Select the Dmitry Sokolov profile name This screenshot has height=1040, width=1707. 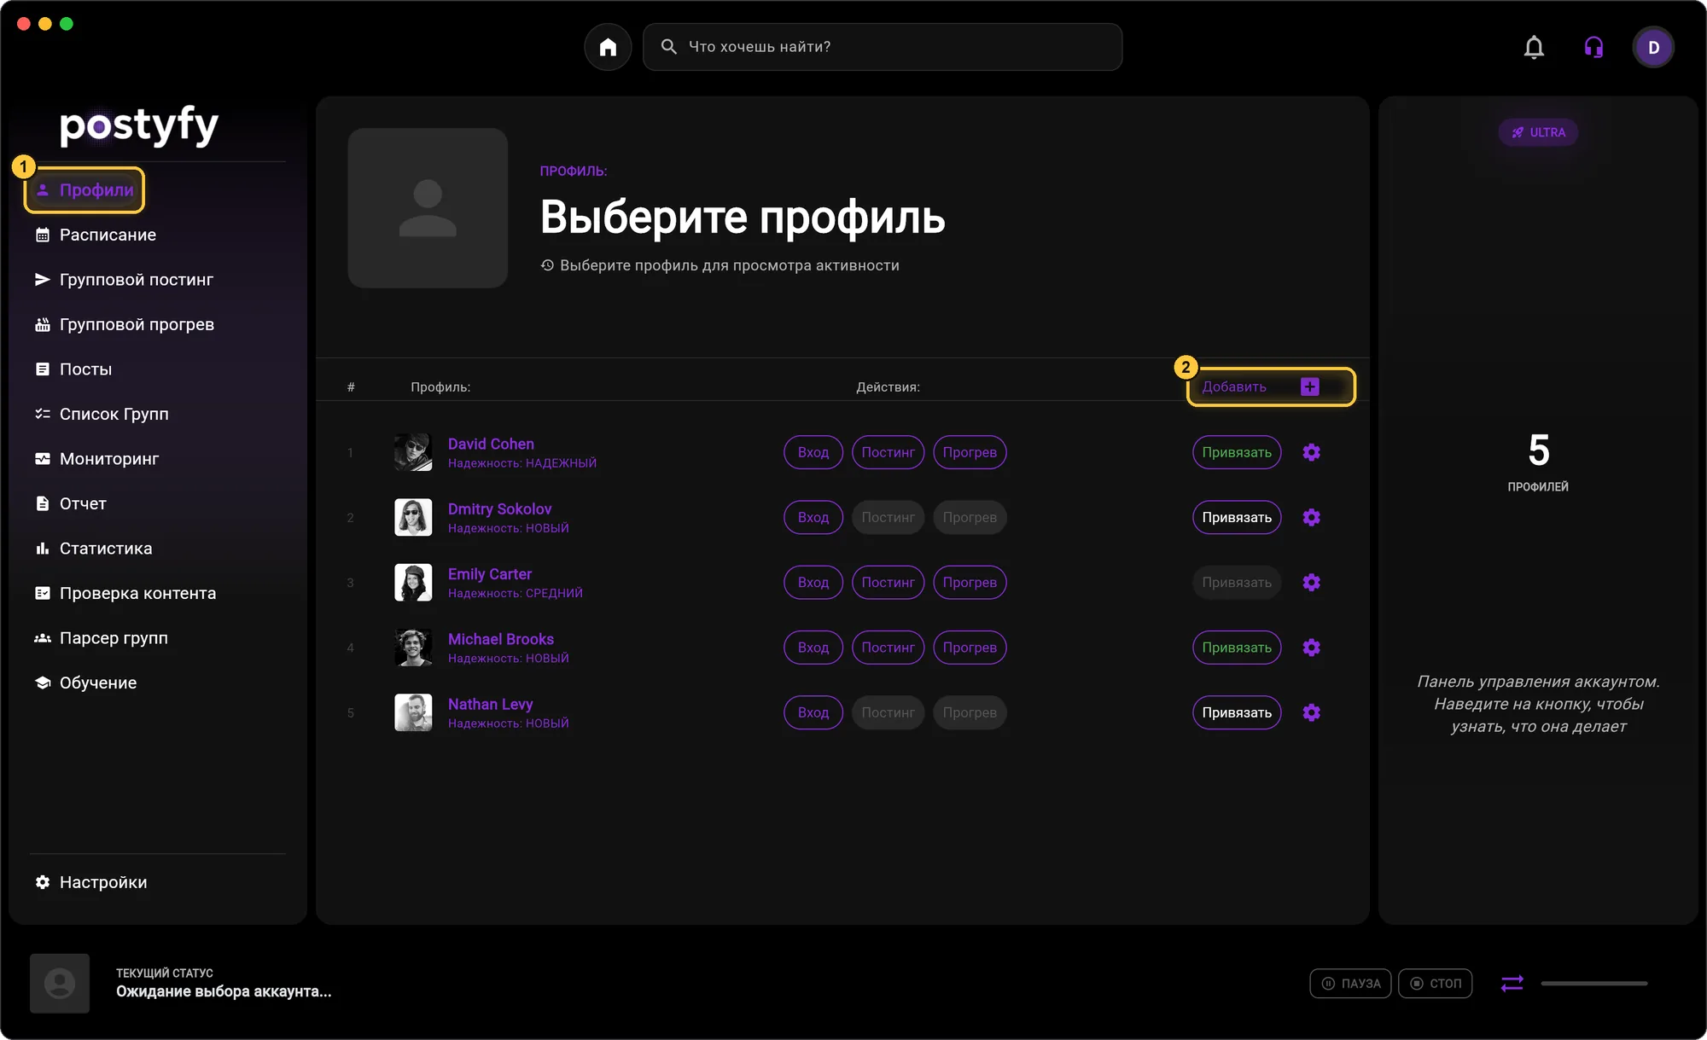click(499, 508)
